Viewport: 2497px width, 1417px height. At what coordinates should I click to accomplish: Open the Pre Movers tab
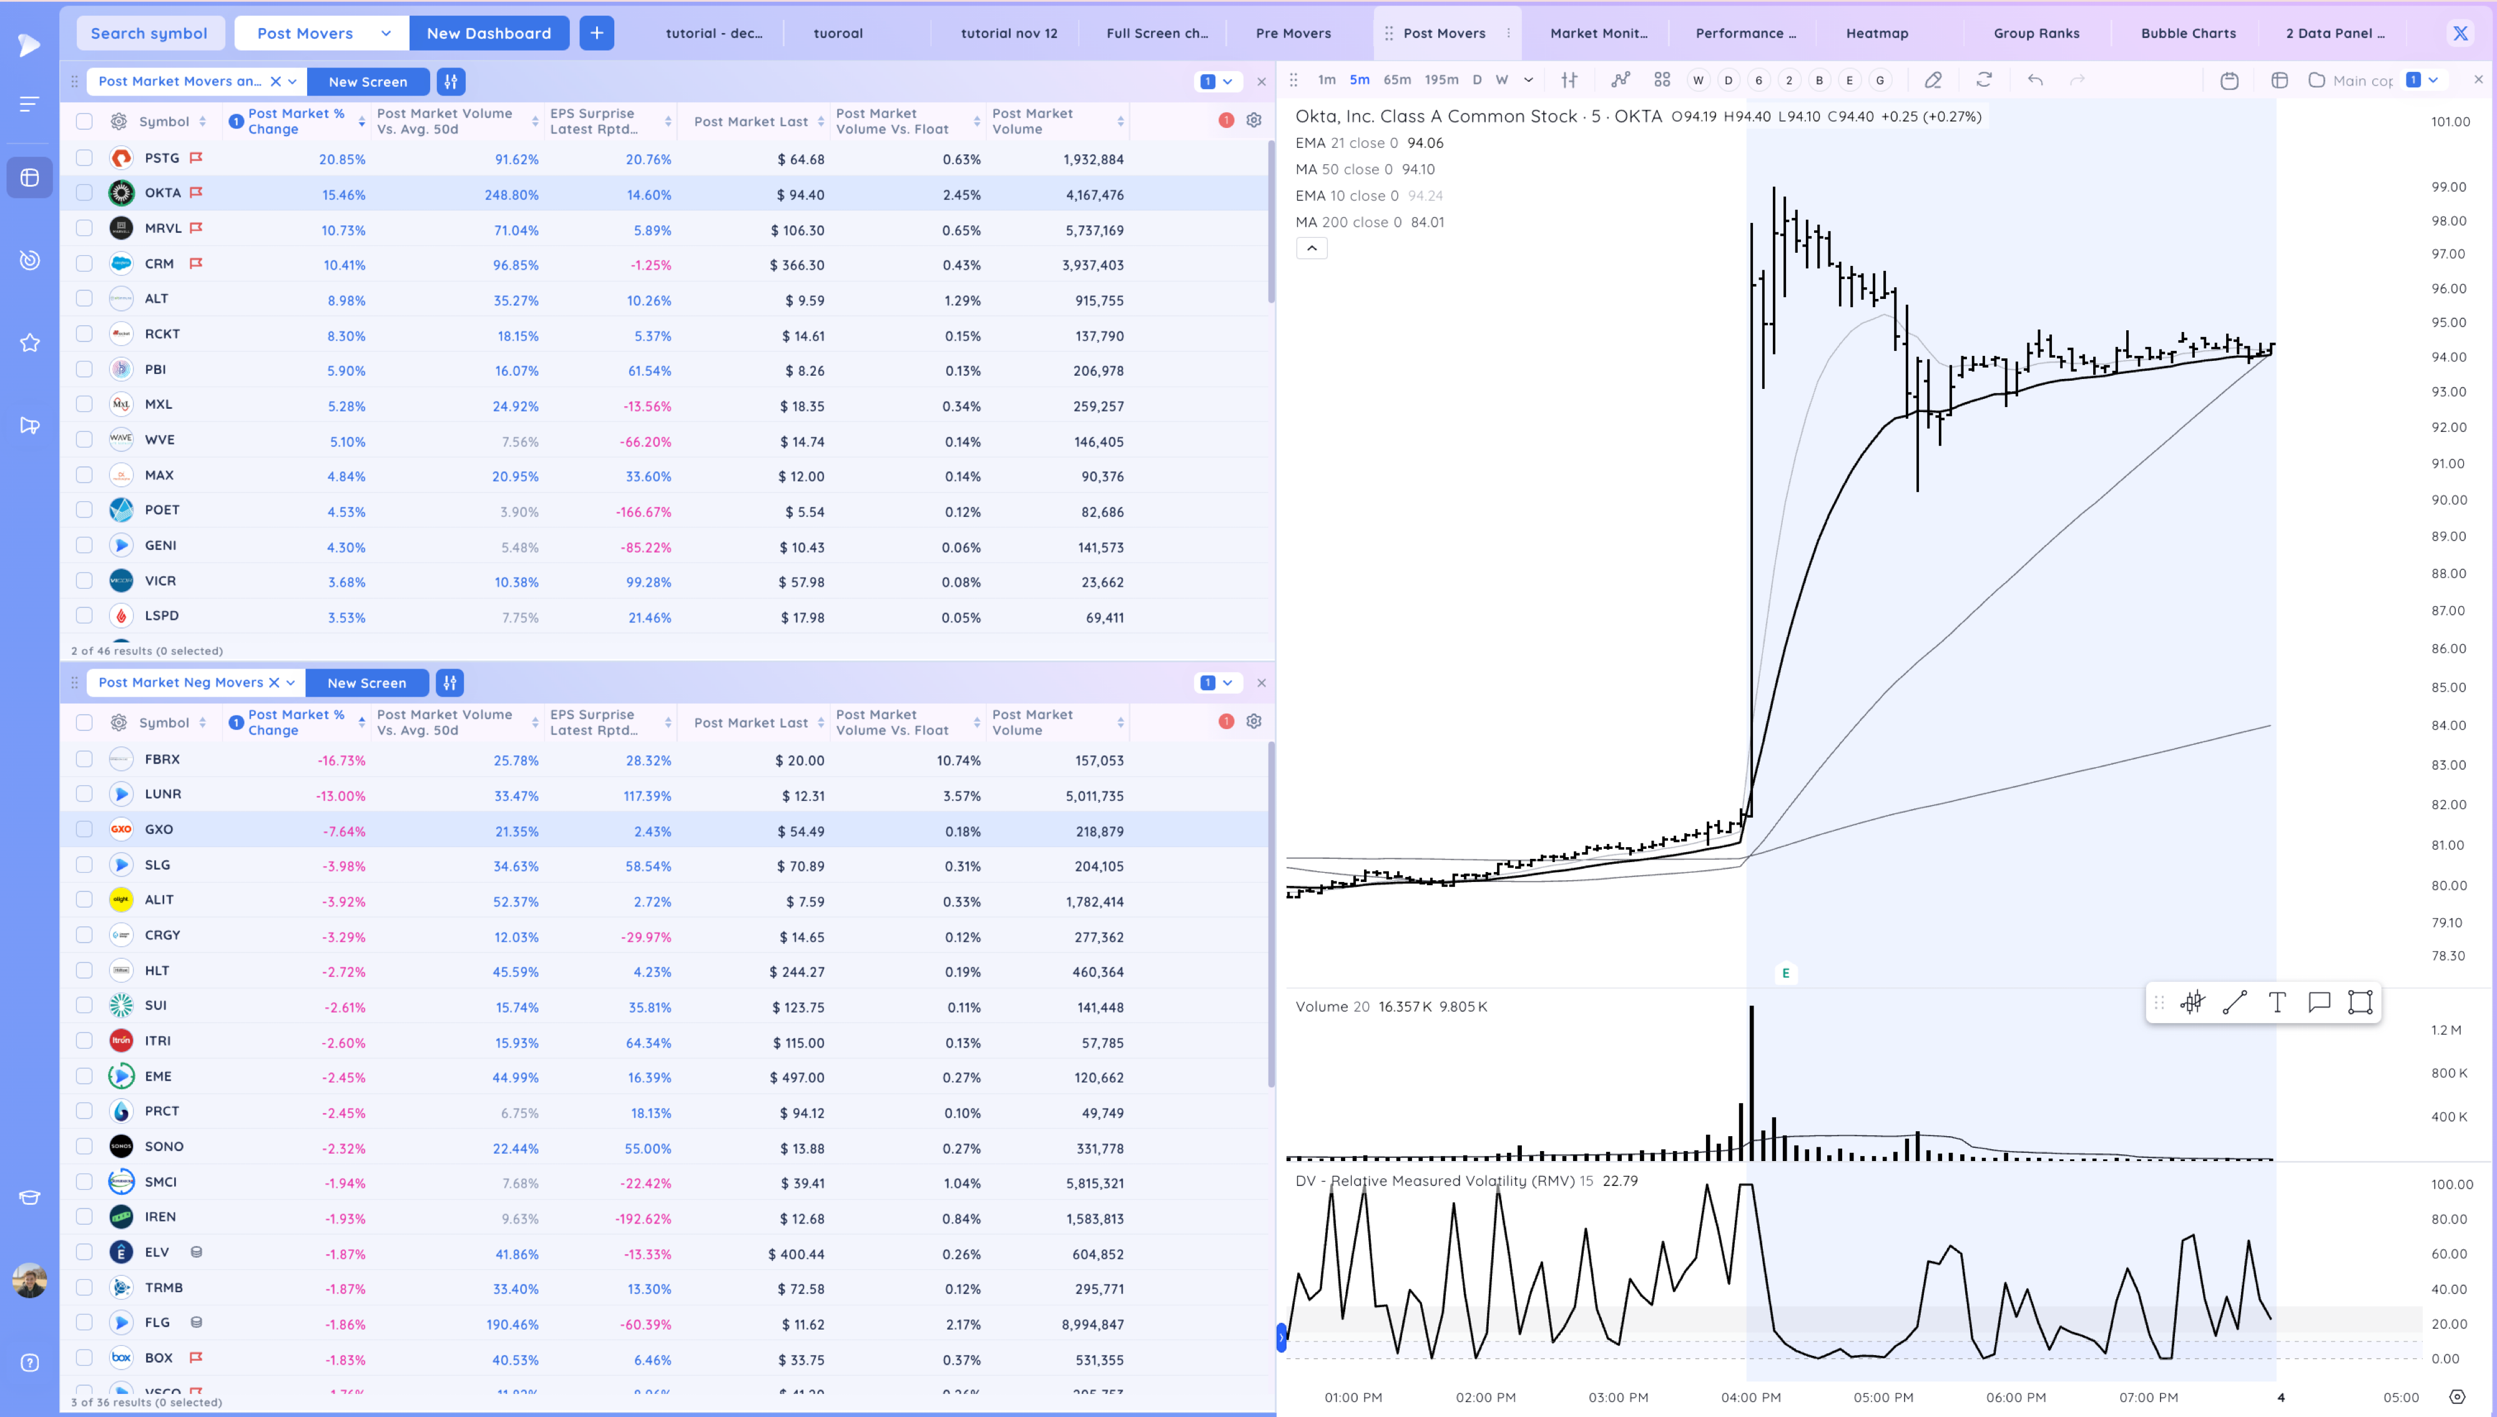[1293, 33]
